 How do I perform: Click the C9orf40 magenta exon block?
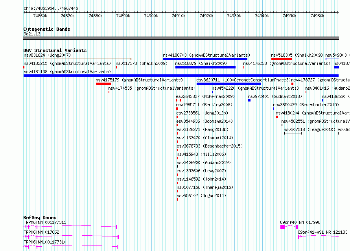pos(283,227)
